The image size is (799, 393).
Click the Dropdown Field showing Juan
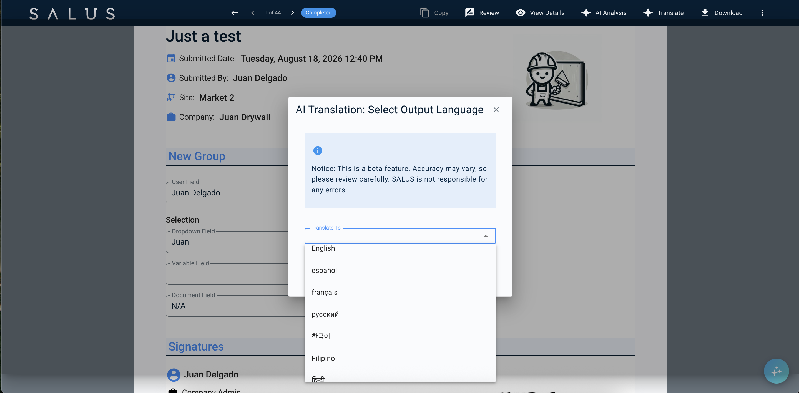coord(227,242)
